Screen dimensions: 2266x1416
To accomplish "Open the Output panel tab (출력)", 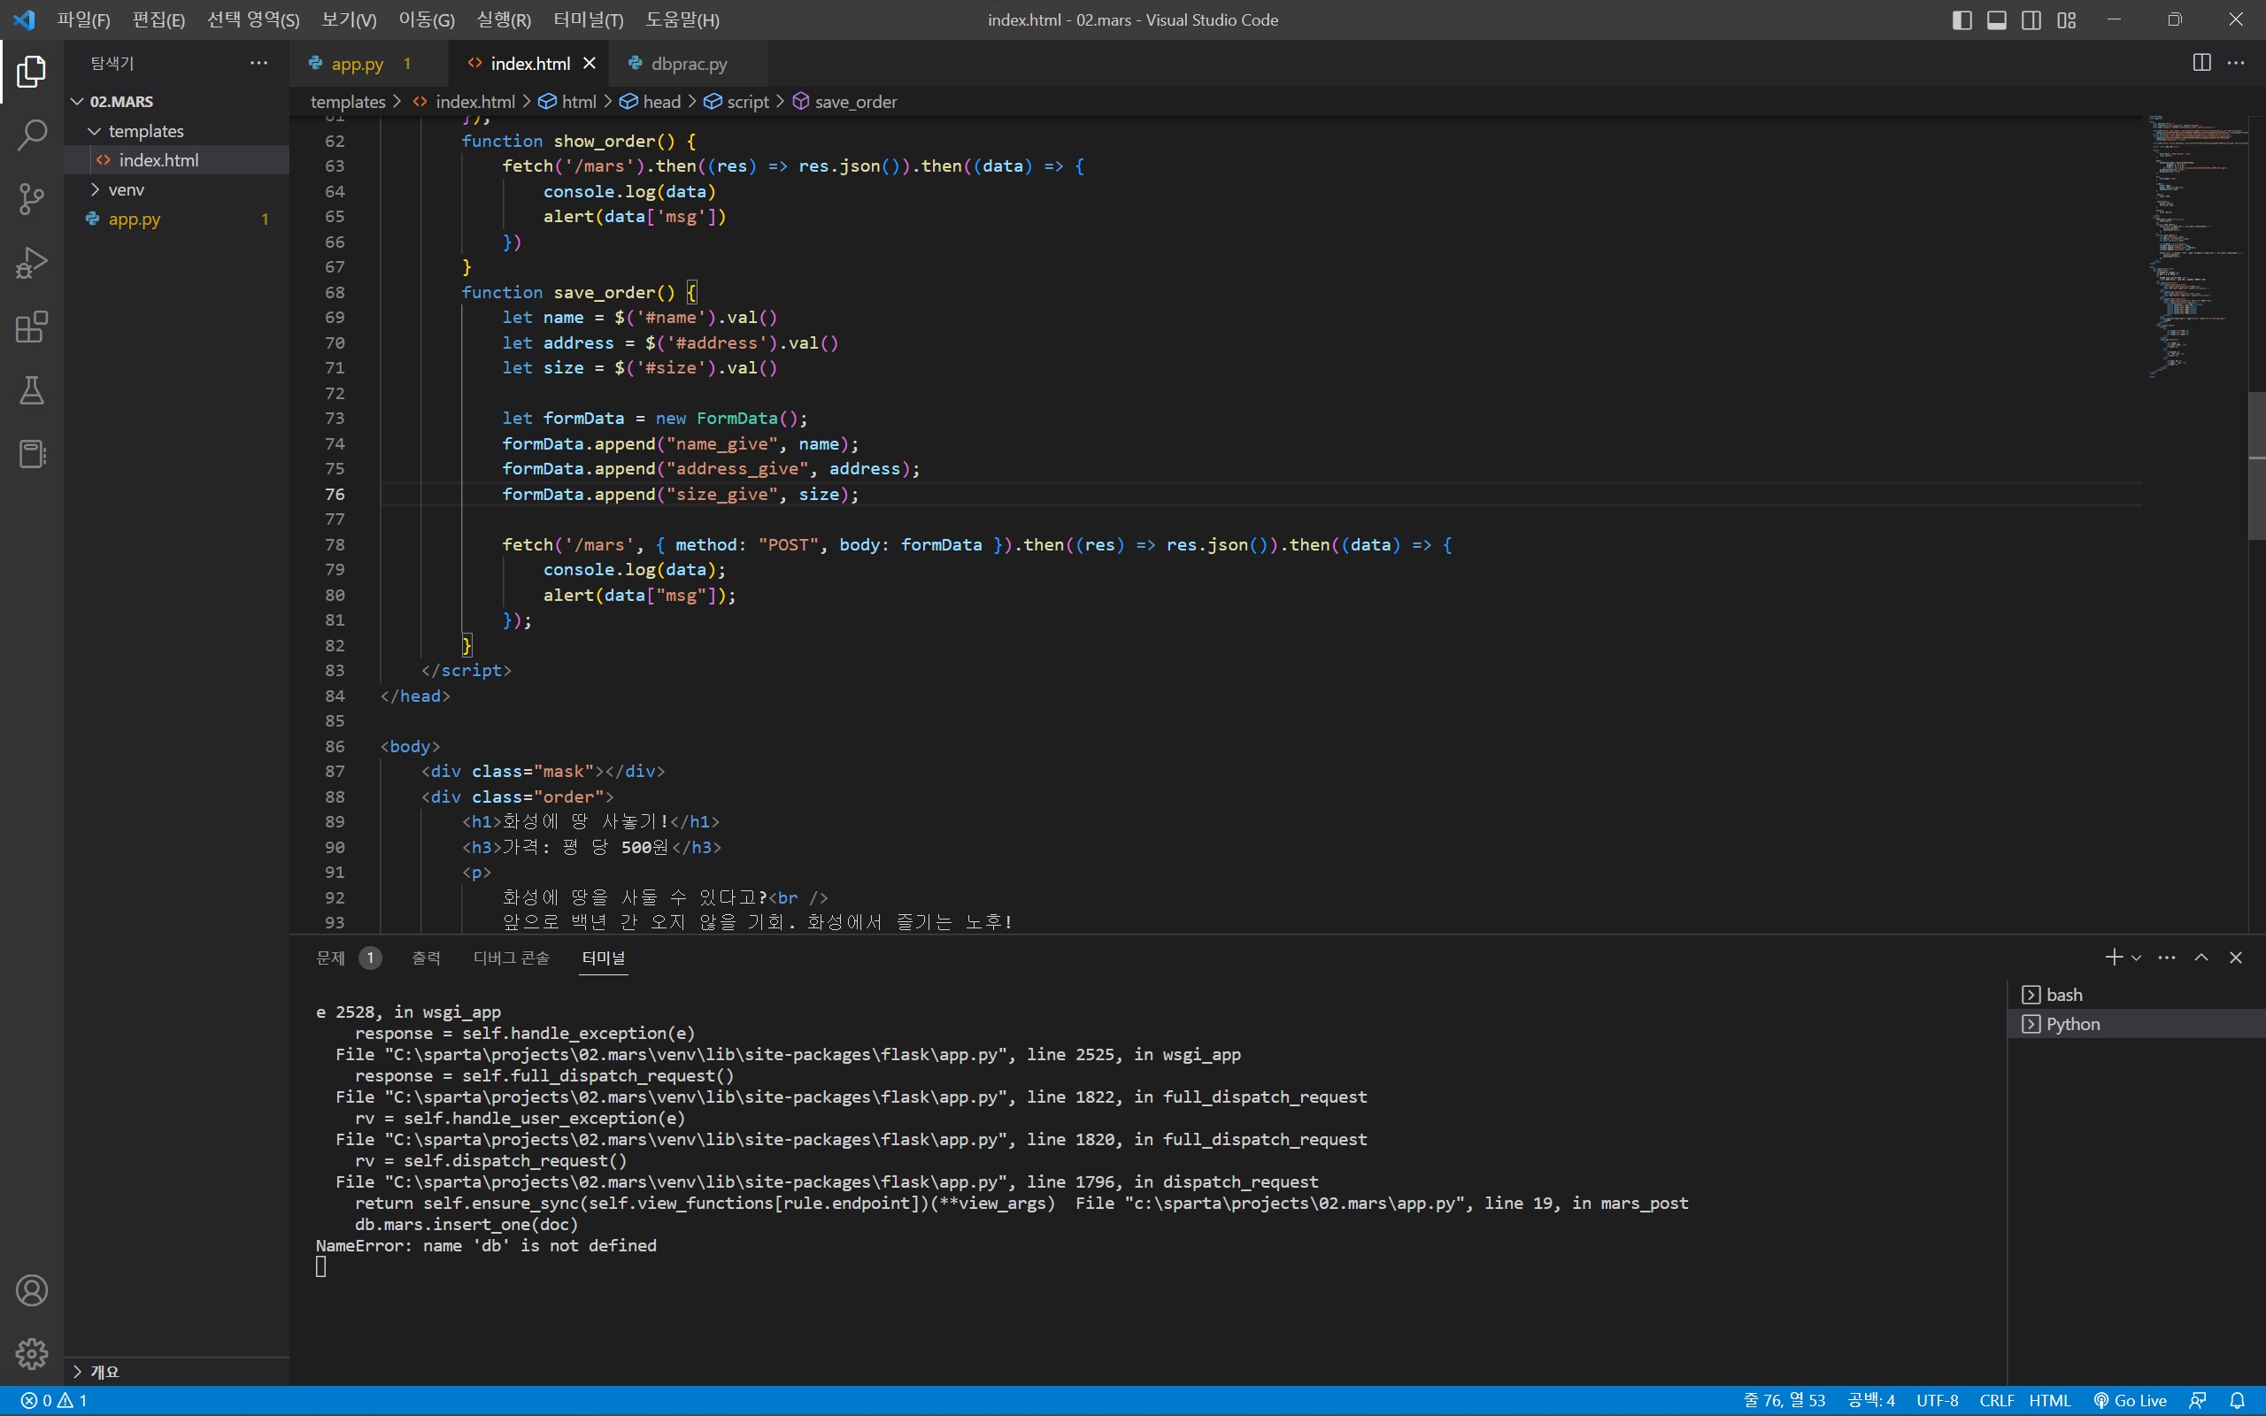I will (426, 957).
